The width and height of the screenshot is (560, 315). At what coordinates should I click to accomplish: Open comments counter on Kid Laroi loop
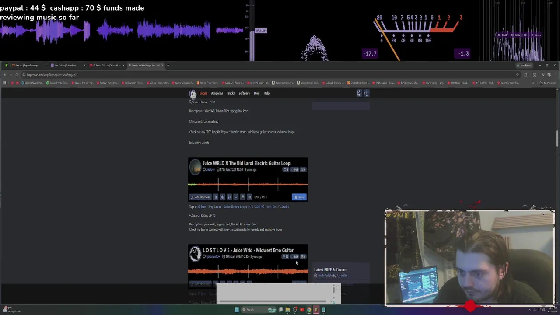(x=303, y=169)
